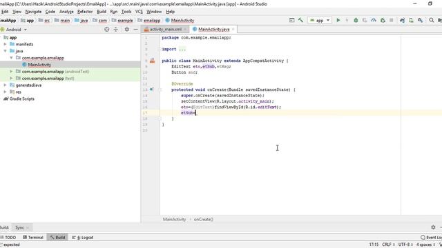This screenshot has width=442, height=248.
Task: Click the select run configuration window icon
Action: pyautogui.click(x=291, y=20)
